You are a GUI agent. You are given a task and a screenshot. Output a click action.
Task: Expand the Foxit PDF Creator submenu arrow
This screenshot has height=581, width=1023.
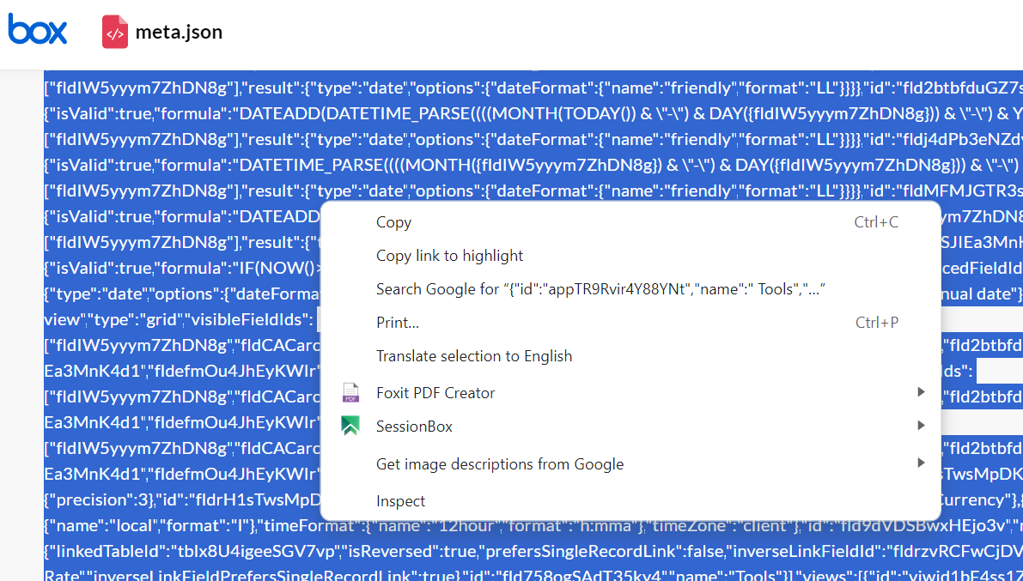[x=921, y=392]
